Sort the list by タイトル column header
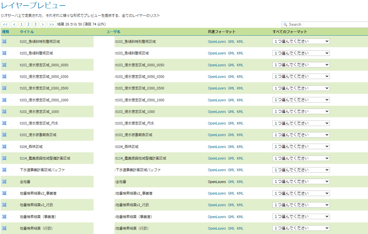Viewport: 368px width, 234px height. pos(27,32)
